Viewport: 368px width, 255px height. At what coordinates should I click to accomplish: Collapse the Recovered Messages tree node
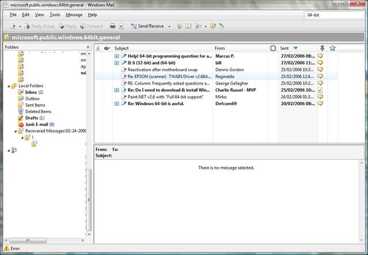coord(16,132)
